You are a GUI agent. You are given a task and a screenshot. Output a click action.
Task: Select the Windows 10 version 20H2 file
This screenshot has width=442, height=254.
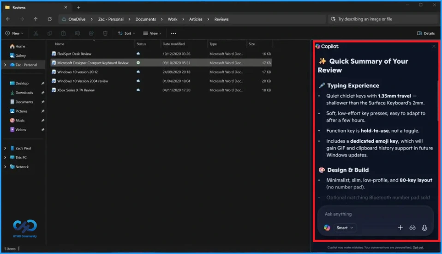coord(161,72)
